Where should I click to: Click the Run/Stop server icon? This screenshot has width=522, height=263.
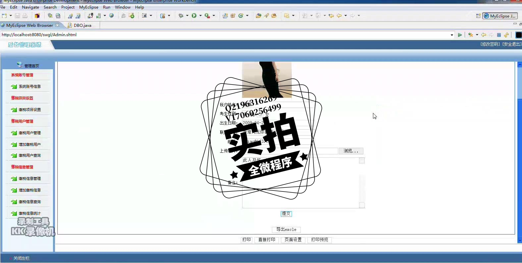point(99,16)
